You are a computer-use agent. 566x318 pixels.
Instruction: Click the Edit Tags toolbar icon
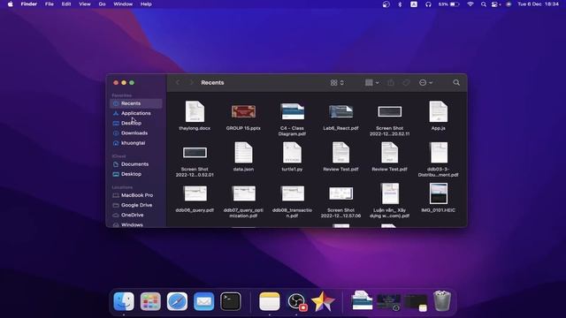(406, 82)
